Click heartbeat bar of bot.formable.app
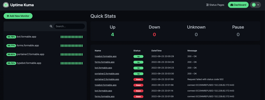This screenshot has height=100, width=265. point(72,37)
